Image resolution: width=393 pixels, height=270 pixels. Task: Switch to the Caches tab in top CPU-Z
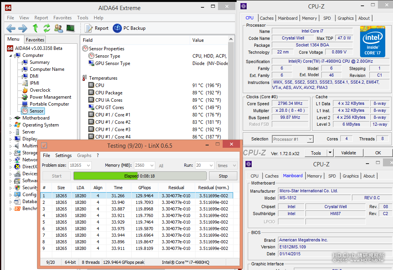click(x=266, y=18)
